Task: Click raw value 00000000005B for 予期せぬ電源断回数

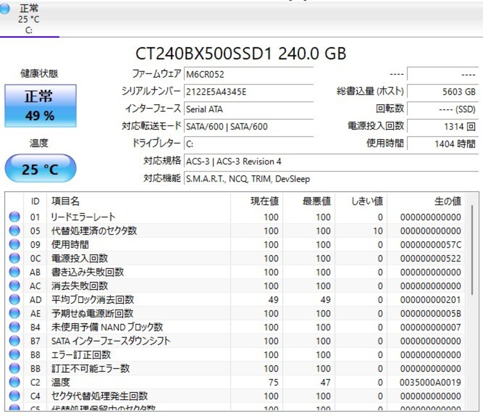Action: point(431,314)
